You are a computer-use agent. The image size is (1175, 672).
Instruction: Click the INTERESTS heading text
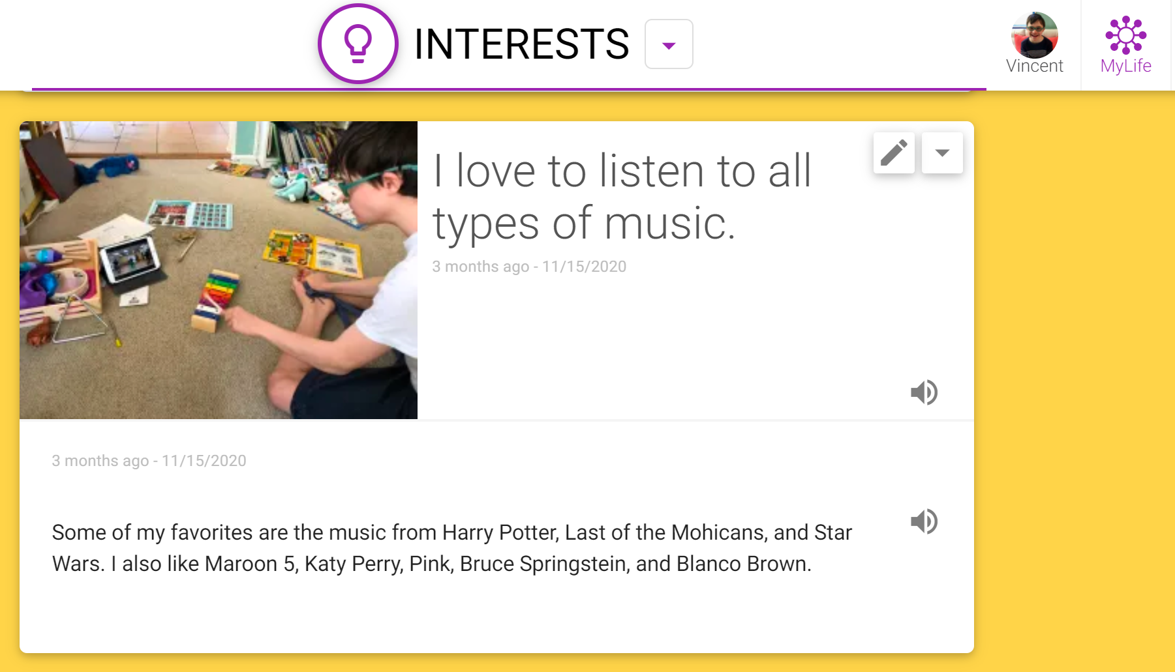point(521,44)
